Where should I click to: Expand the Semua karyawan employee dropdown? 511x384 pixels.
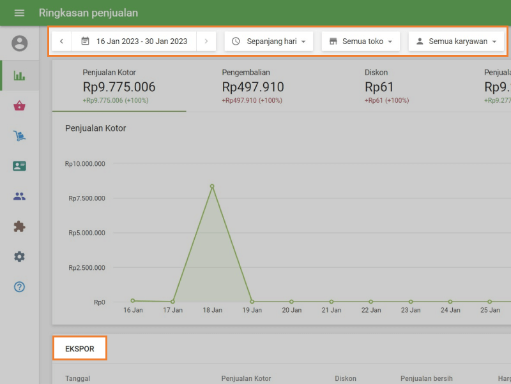pyautogui.click(x=455, y=41)
